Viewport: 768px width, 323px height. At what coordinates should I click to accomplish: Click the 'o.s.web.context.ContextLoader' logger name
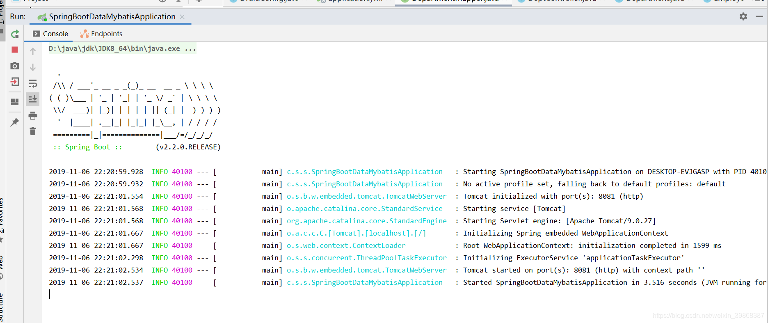(x=346, y=245)
